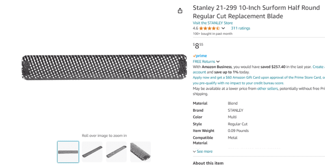Viewport: 325px width, 166px height.
Task: Select the third product thumbnail
Action: [116, 152]
